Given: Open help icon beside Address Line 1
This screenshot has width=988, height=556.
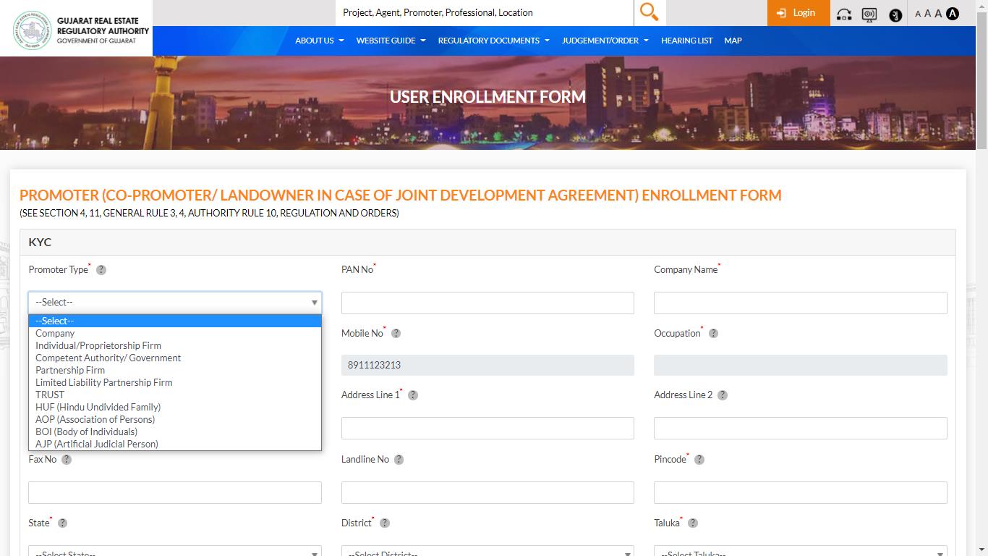Looking at the screenshot, I should tap(413, 395).
